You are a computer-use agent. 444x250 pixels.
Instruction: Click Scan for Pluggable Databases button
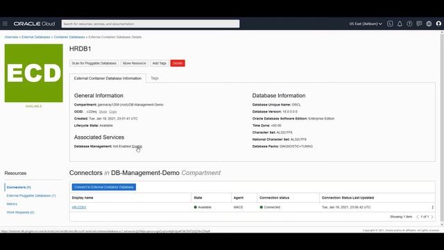click(x=94, y=63)
